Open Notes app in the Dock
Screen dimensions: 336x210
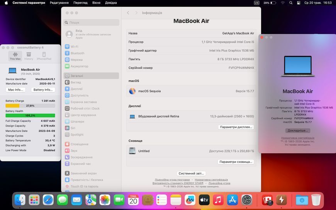176,200
